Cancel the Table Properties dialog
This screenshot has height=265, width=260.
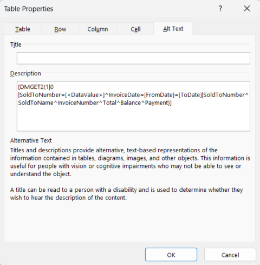(x=230, y=255)
